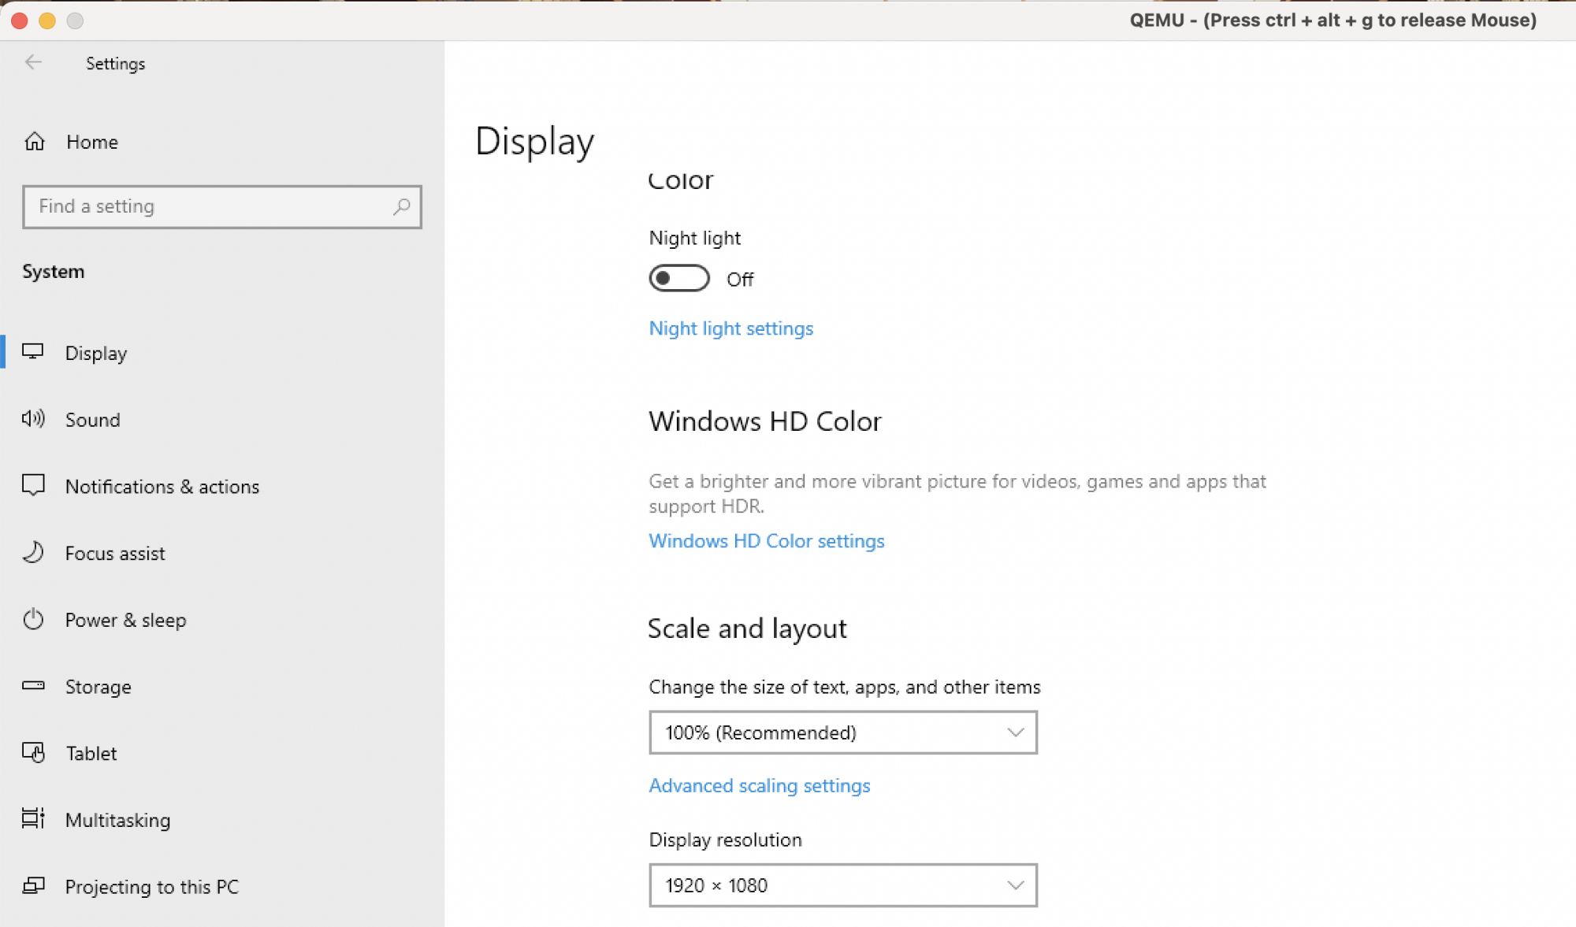Click the Focus assist moon icon
The image size is (1576, 927).
pos(33,553)
